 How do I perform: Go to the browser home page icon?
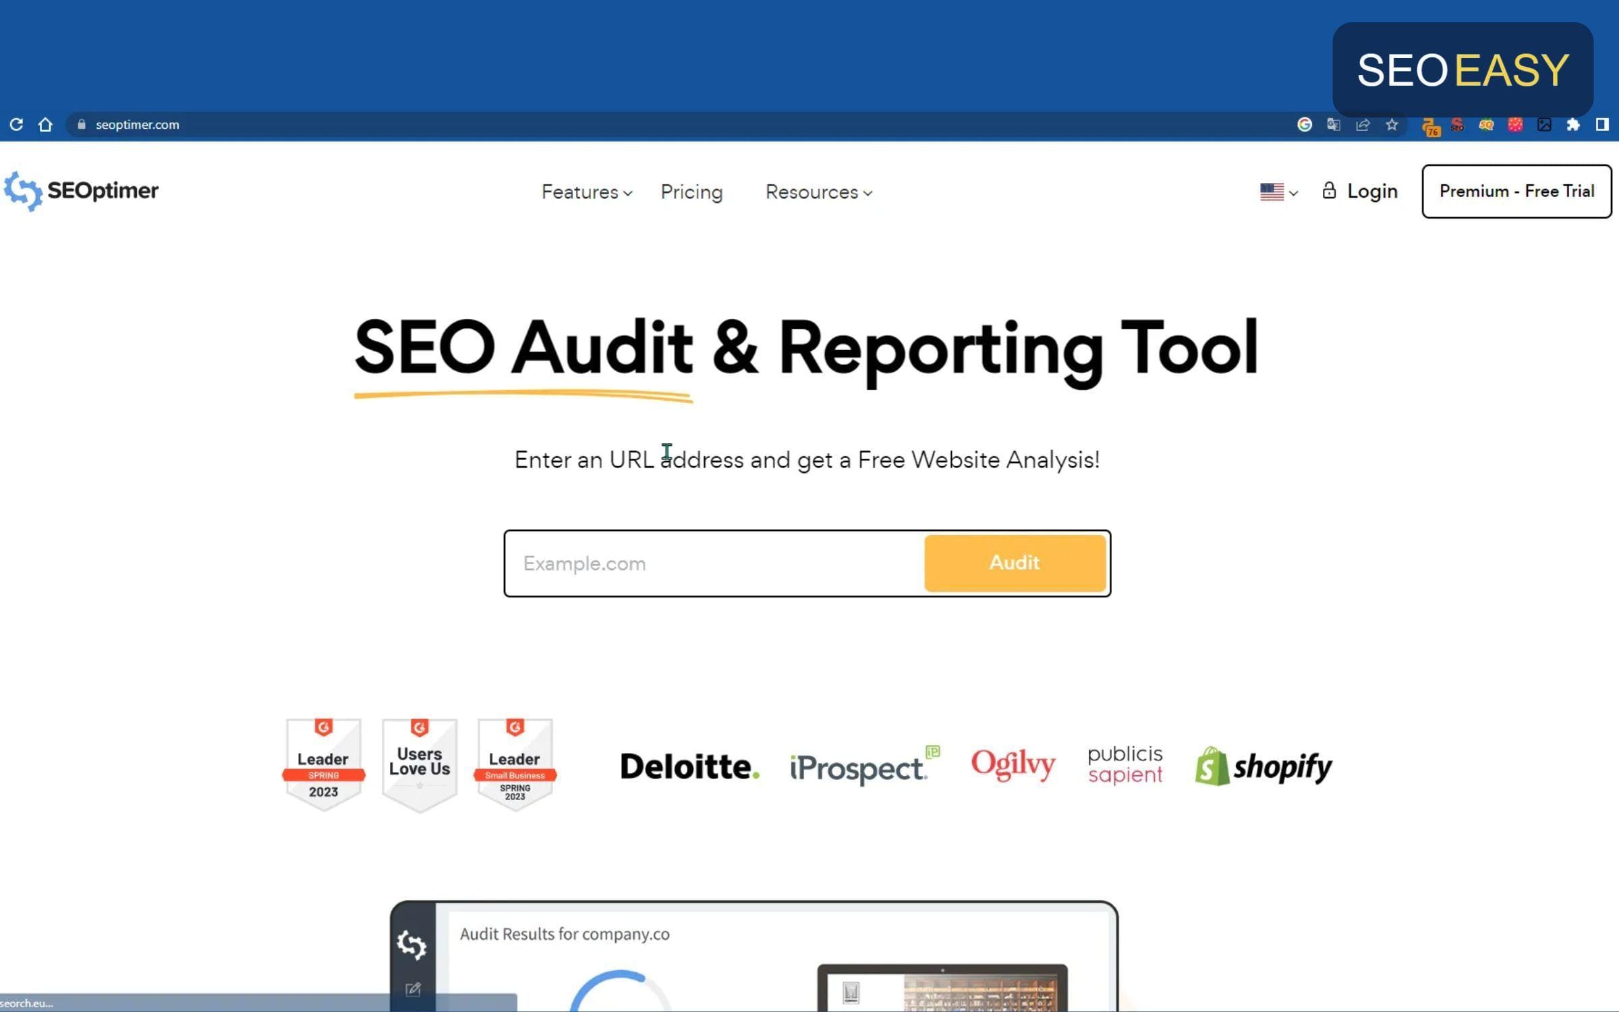point(45,124)
